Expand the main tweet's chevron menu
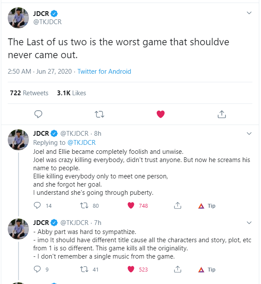Screen dimensions: 261x284 (x=249, y=13)
